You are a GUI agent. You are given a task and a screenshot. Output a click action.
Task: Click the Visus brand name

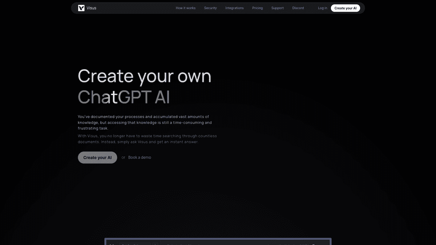pyautogui.click(x=92, y=8)
